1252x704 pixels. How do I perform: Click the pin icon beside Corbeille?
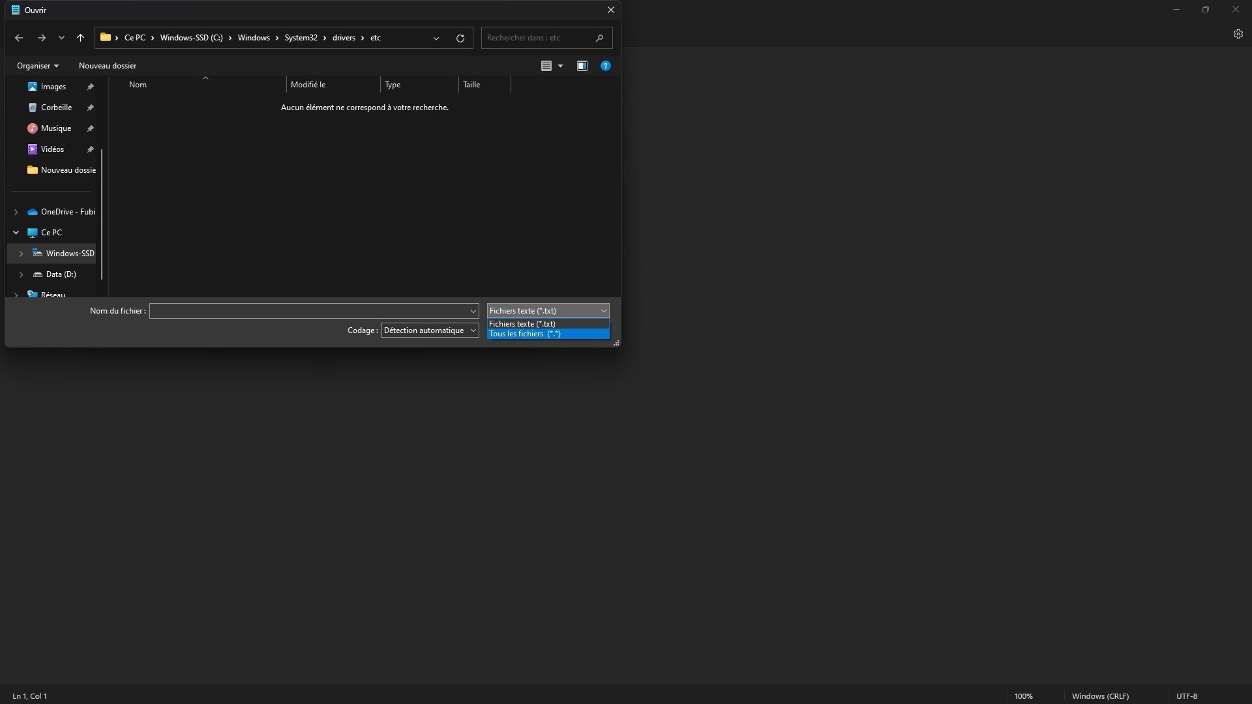(91, 108)
